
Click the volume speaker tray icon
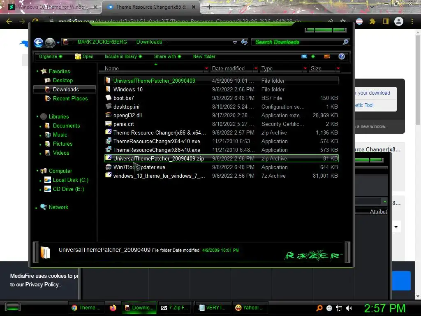pyautogui.click(x=349, y=308)
